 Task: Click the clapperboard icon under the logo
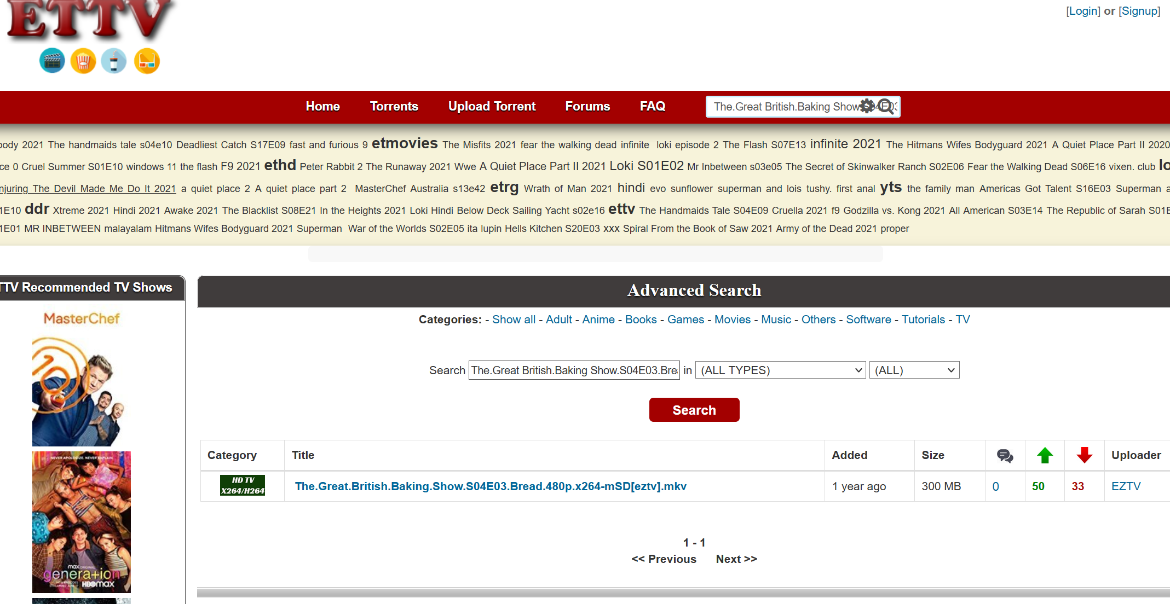[x=52, y=61]
